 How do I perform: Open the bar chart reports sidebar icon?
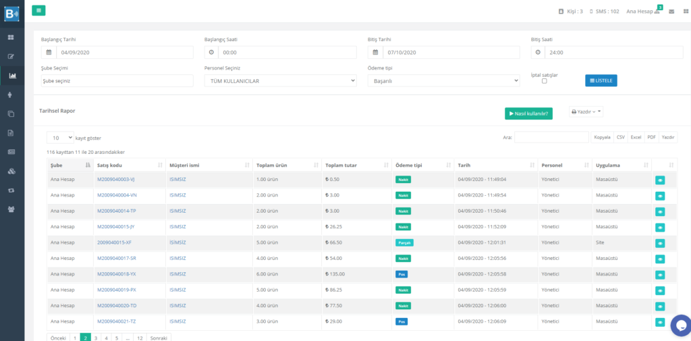click(x=12, y=76)
